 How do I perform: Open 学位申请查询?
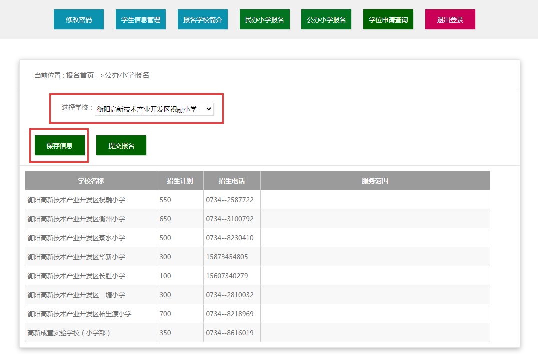pos(388,20)
